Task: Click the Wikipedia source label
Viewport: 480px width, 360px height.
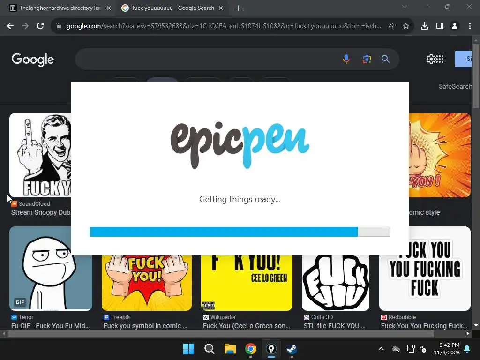Action: (x=223, y=317)
